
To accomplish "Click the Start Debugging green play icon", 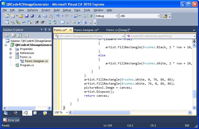I will [92, 16].
